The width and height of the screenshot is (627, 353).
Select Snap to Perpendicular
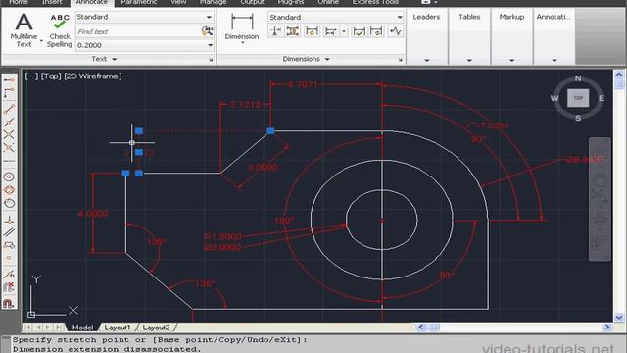click(x=9, y=219)
